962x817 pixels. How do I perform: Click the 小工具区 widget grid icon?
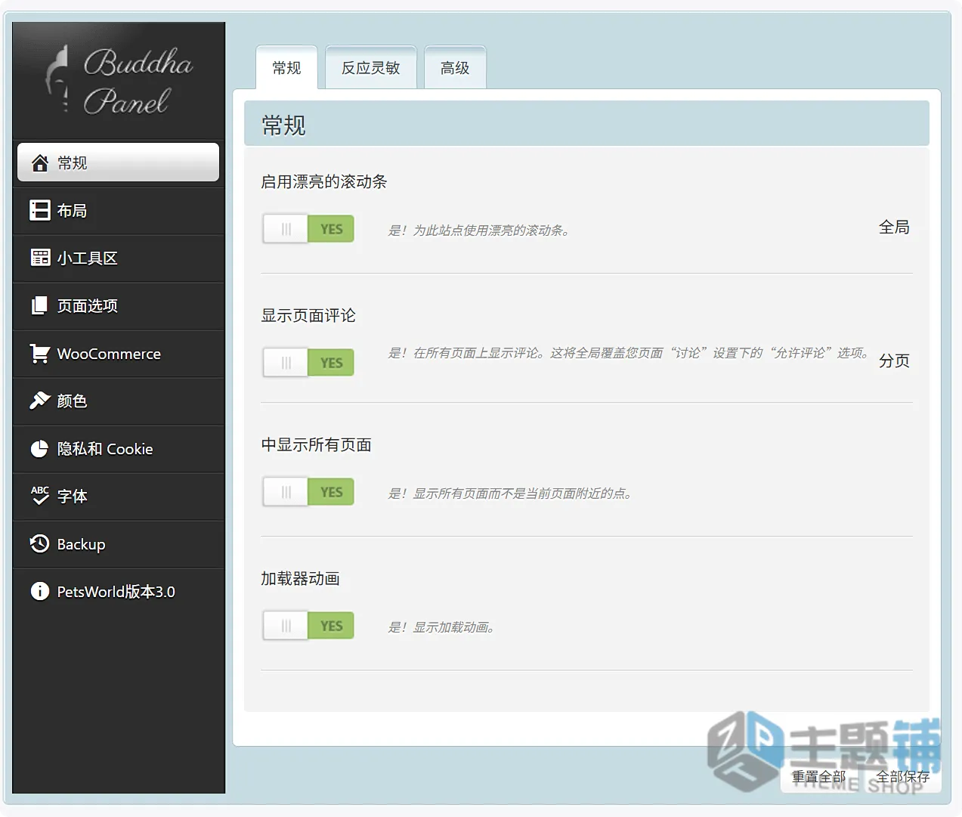(x=40, y=258)
